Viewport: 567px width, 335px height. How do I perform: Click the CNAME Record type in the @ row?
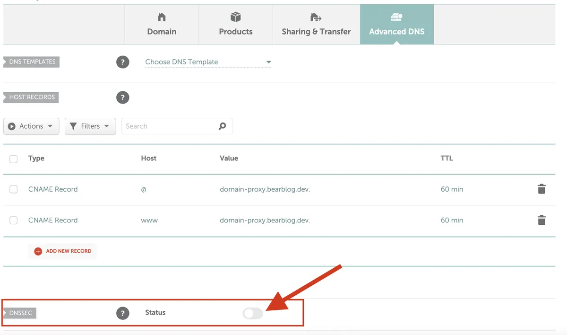tap(53, 189)
